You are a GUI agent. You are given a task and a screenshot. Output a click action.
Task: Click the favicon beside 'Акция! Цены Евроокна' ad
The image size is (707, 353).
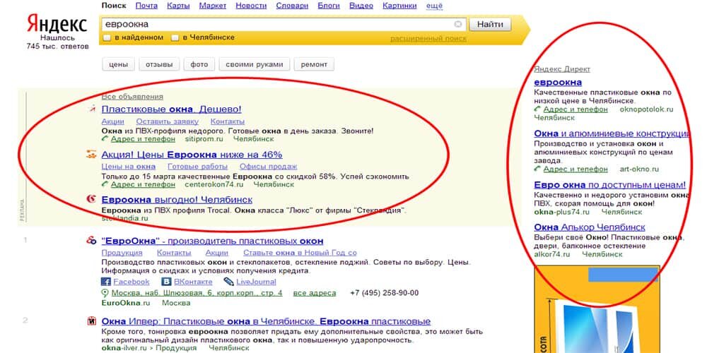click(91, 155)
